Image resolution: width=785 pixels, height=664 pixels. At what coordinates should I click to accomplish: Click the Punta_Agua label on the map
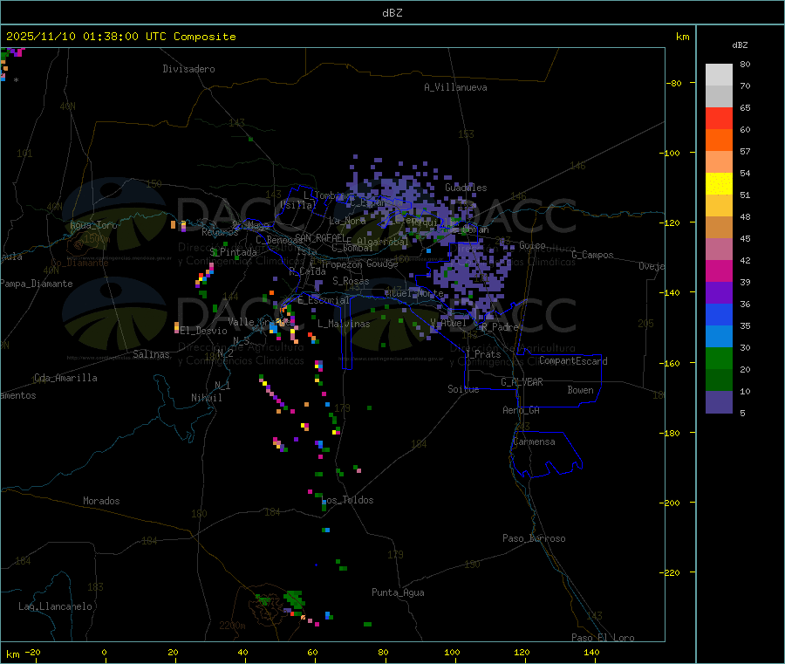(398, 593)
